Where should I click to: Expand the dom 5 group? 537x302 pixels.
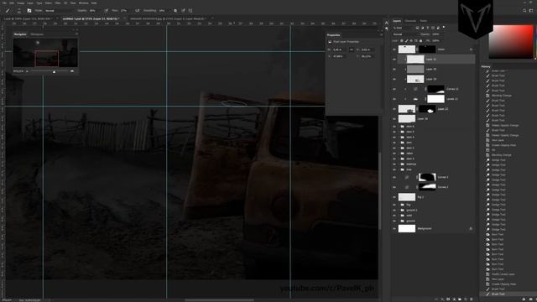399,132
